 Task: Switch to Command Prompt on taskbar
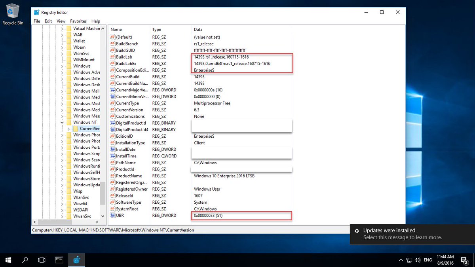pyautogui.click(x=59, y=260)
